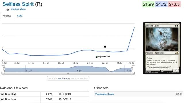The image size is (184, 103).
Task: Toggle the Foil series in chart legend
Action: [x=84, y=78]
